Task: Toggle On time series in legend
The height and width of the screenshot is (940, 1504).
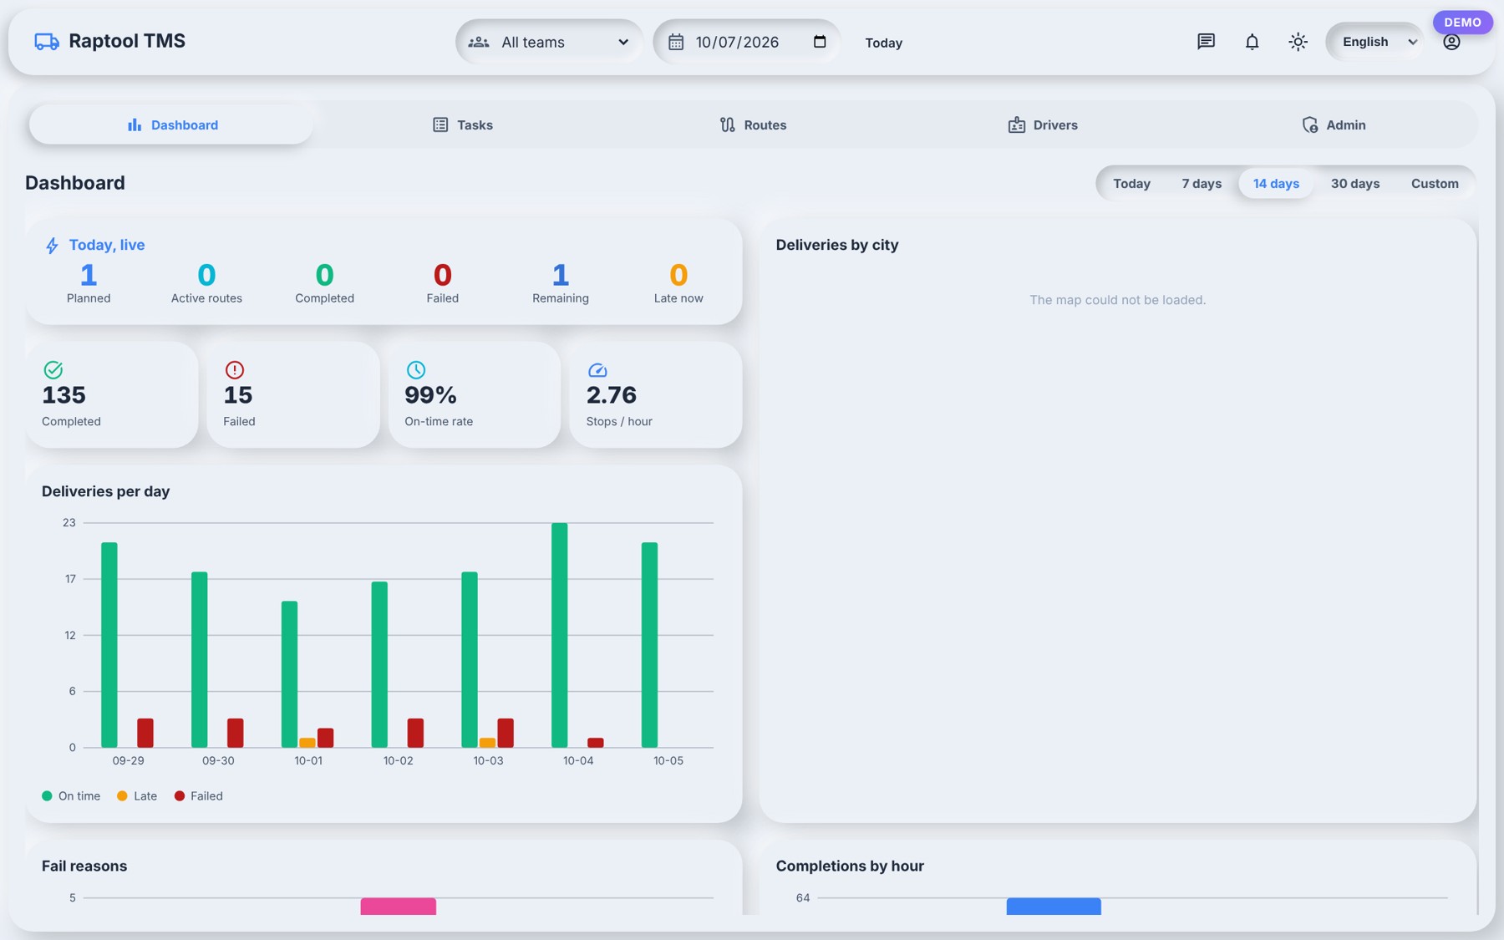Action: (71, 795)
